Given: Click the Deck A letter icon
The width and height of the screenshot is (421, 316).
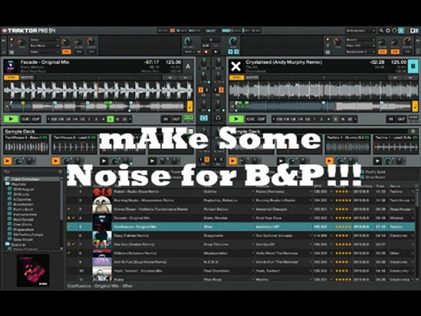Looking at the screenshot, I should click(x=188, y=66).
